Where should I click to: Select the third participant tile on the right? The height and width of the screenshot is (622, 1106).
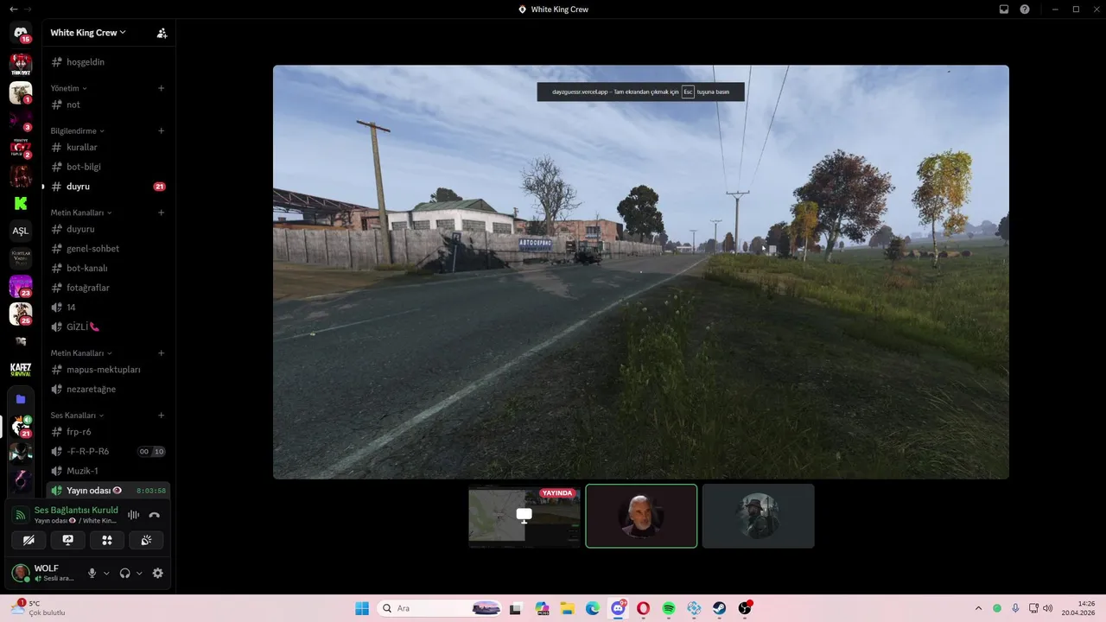point(758,516)
